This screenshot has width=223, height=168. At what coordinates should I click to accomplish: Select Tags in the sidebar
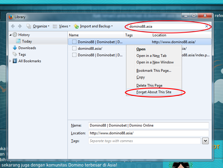pos(22,55)
